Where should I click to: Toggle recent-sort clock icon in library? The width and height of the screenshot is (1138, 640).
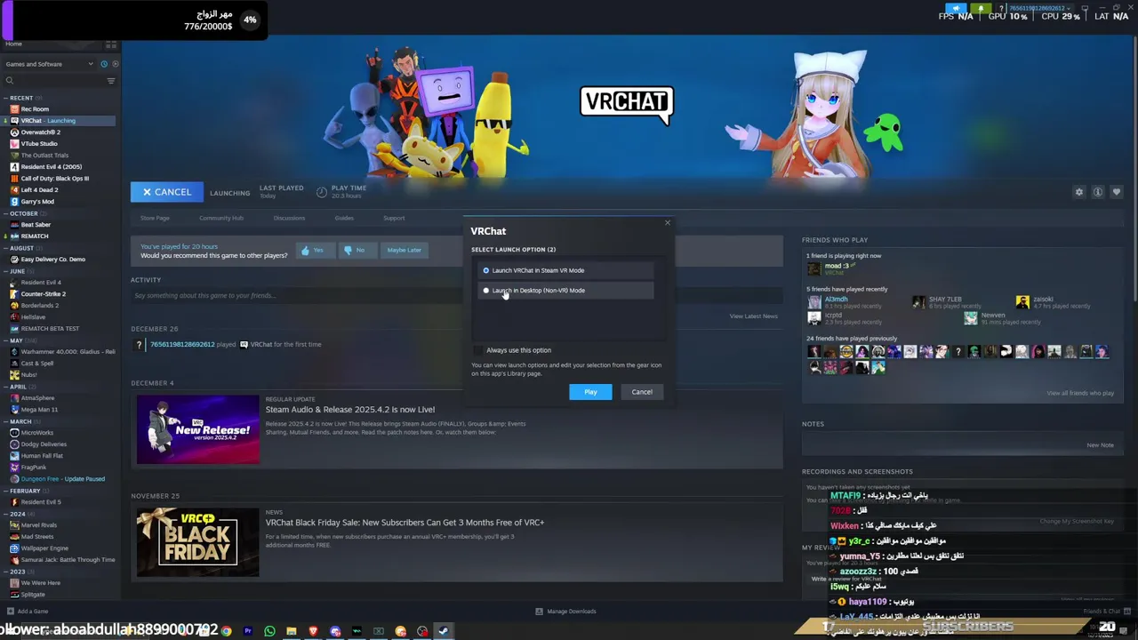[104, 64]
